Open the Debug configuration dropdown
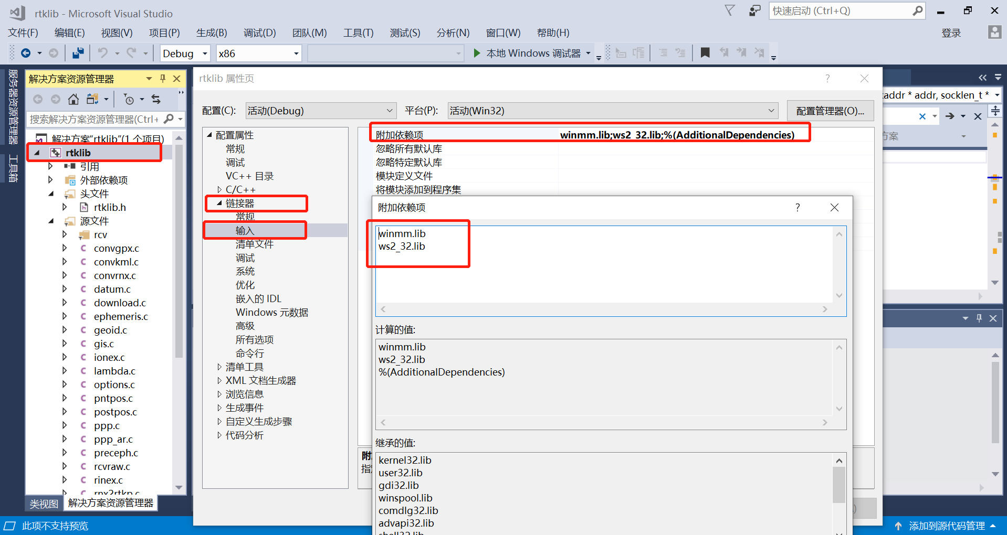Viewport: 1007px width, 535px height. 205,53
